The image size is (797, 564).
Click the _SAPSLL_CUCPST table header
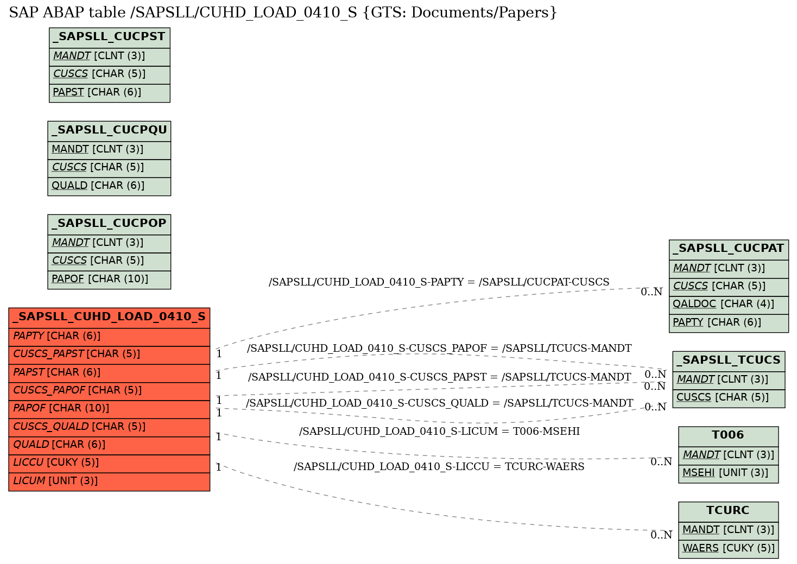(x=110, y=37)
